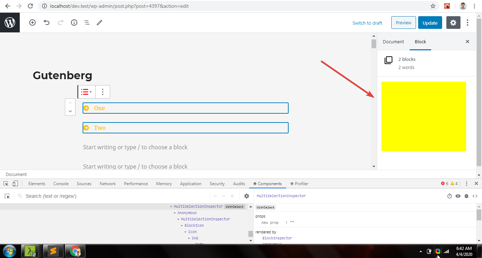
Task: Click the red browser extension icon
Action: [x=447, y=6]
